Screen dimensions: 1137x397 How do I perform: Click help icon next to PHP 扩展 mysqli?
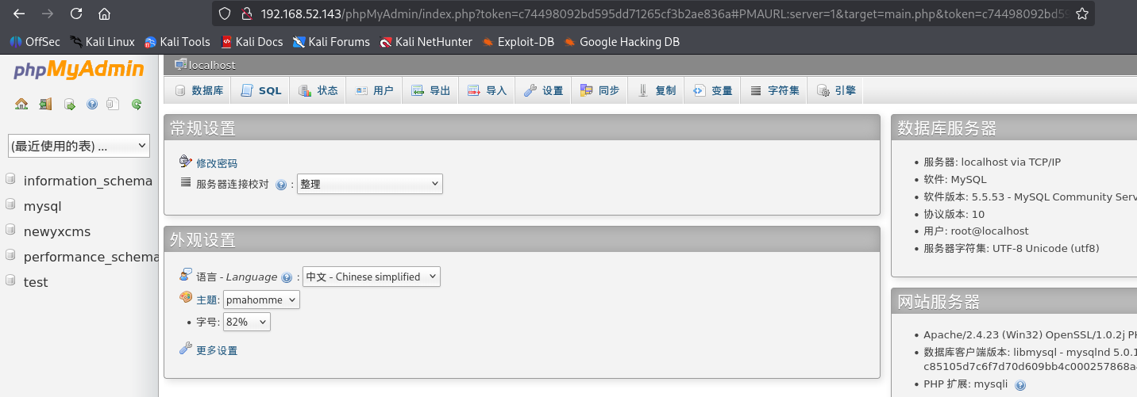pyautogui.click(x=1020, y=385)
